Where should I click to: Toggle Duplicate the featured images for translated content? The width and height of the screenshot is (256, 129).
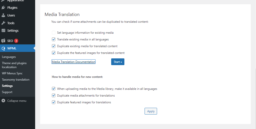54,53
